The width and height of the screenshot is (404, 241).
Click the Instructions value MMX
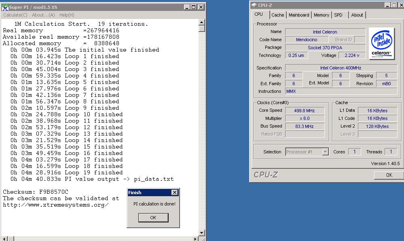341,91
